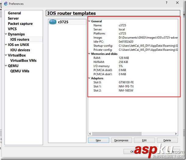
Task: Click the right arrow of horizontal scrollbar
Action: click(176, 134)
